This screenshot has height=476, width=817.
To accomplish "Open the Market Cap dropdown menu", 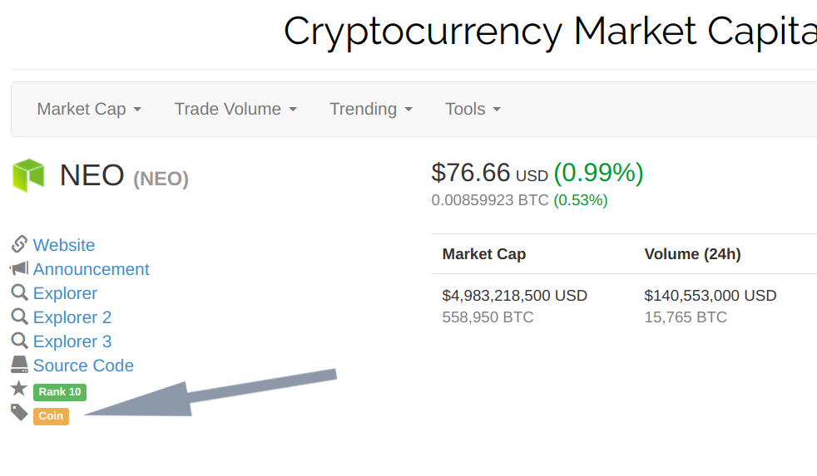I will [x=89, y=109].
